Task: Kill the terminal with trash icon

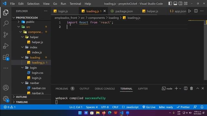Action: tap(191, 89)
